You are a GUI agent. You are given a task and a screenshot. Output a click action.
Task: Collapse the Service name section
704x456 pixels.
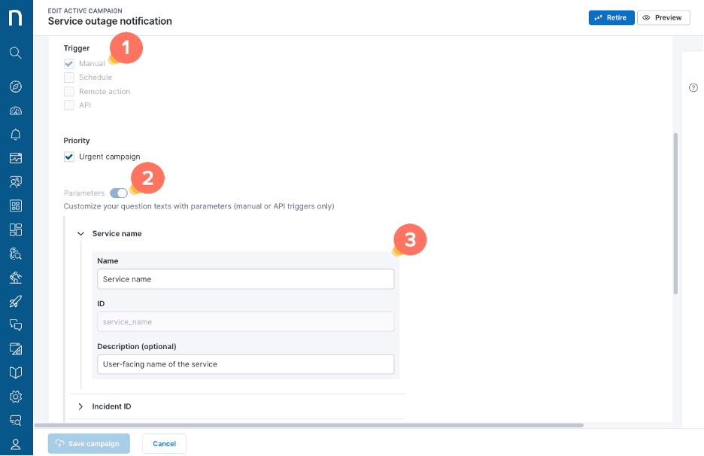click(80, 234)
